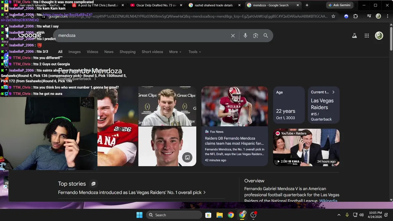The width and height of the screenshot is (393, 221).
Task: Open media controls icon in Chrome toolbar
Action: (369, 16)
